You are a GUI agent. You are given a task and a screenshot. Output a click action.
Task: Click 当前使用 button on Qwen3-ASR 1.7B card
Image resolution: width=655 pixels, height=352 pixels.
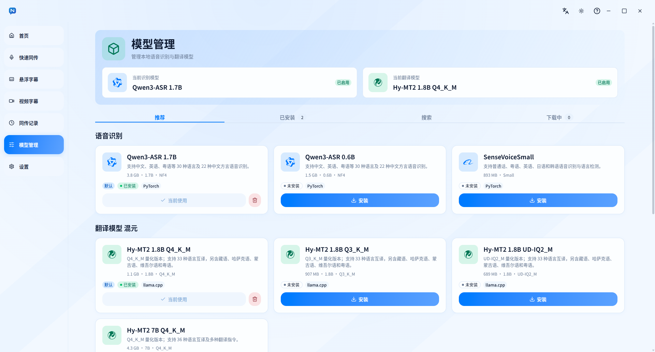coord(174,200)
